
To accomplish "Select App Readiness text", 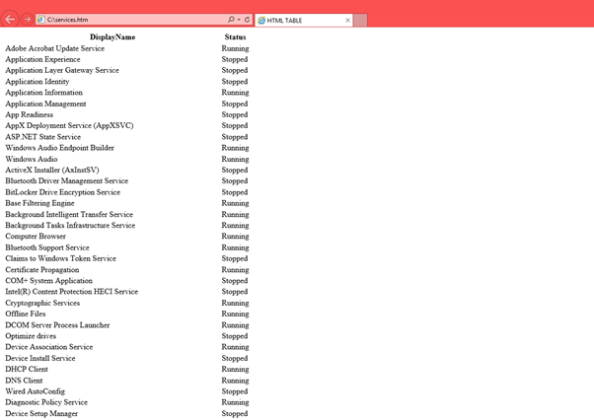I will (30, 114).
